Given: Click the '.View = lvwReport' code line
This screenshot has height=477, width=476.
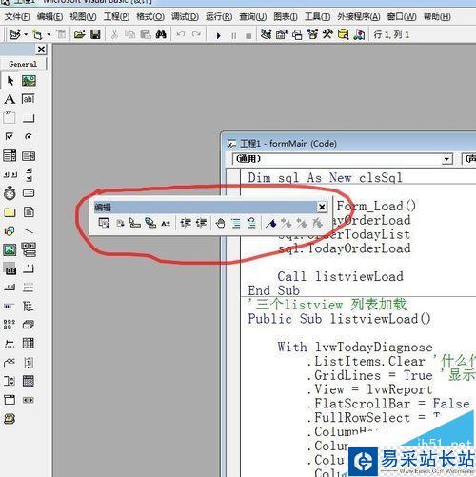Looking at the screenshot, I should point(369,389).
